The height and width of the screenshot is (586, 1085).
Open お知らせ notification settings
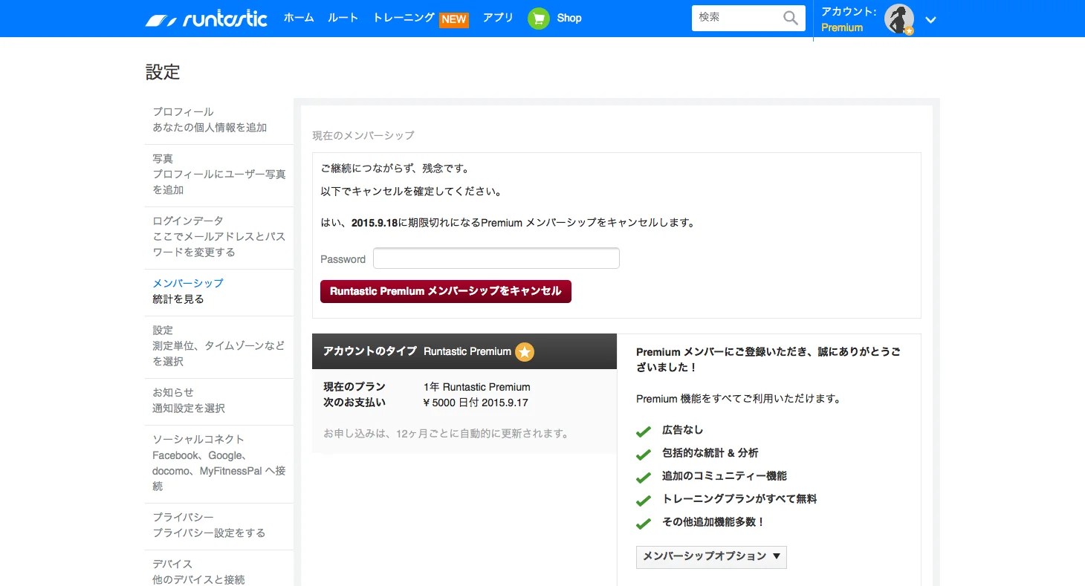[219, 401]
